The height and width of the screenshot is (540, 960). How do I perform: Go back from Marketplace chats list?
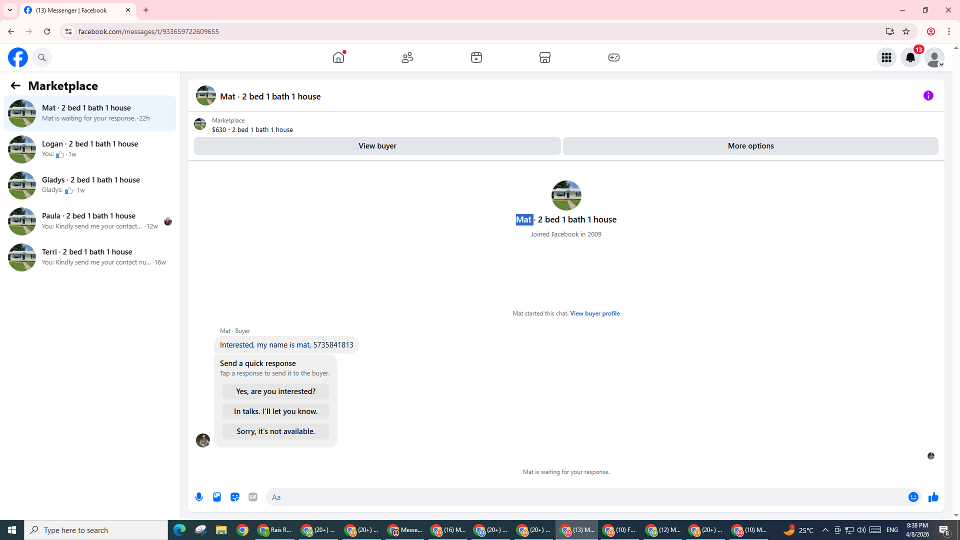pos(15,86)
